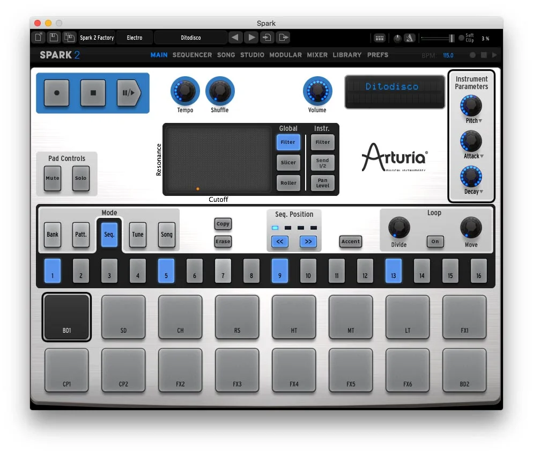This screenshot has height=453, width=533.
Task: Open the Pitch parameter dropdown arrow
Action: click(480, 121)
